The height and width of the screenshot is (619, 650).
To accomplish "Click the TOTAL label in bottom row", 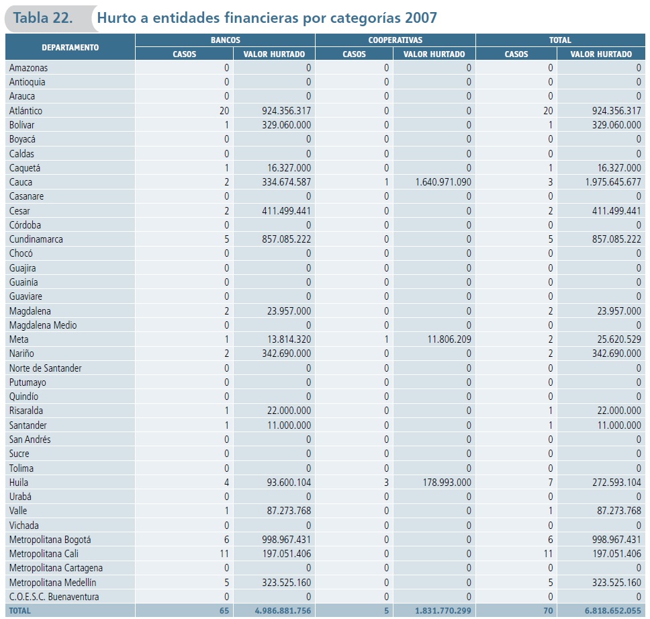I will click(20, 611).
